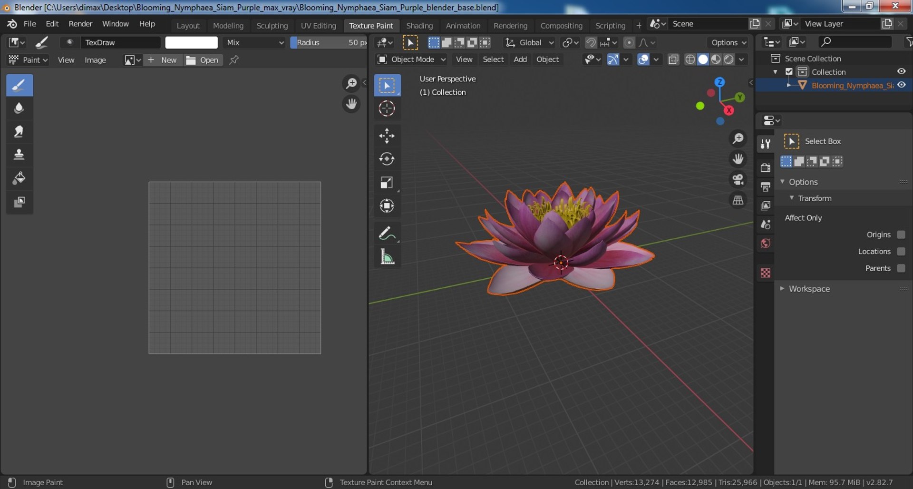This screenshot has height=489, width=913.
Task: Select the Scale tool in 3D viewport
Action: (x=387, y=182)
